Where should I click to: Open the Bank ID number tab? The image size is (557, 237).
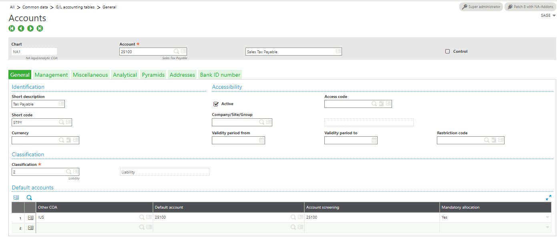click(220, 75)
